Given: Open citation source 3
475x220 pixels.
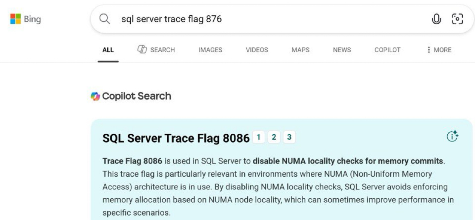Looking at the screenshot, I should pyautogui.click(x=289, y=137).
